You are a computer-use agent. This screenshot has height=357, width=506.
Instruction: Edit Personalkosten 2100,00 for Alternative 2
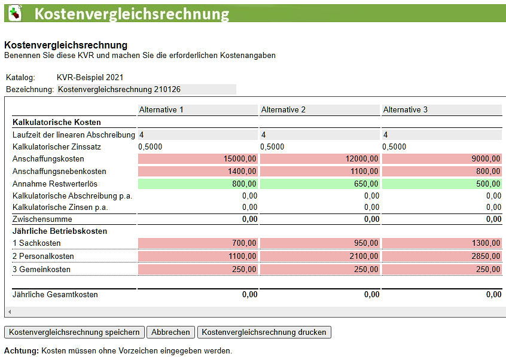[320, 257]
